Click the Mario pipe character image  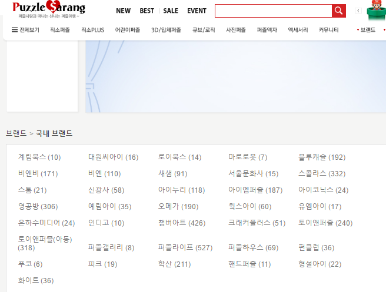point(376,11)
